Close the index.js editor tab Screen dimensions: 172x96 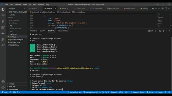pos(56,9)
